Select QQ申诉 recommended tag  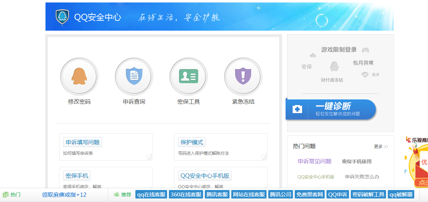338,195
